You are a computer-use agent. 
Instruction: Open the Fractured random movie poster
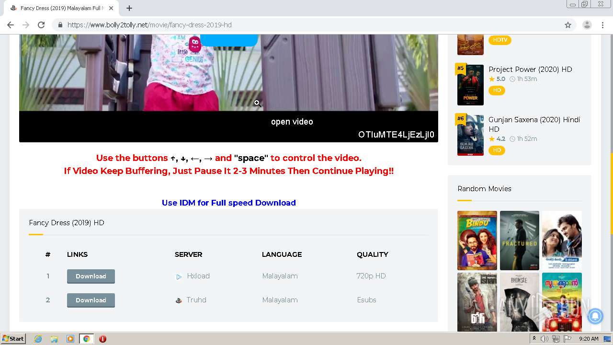520,241
